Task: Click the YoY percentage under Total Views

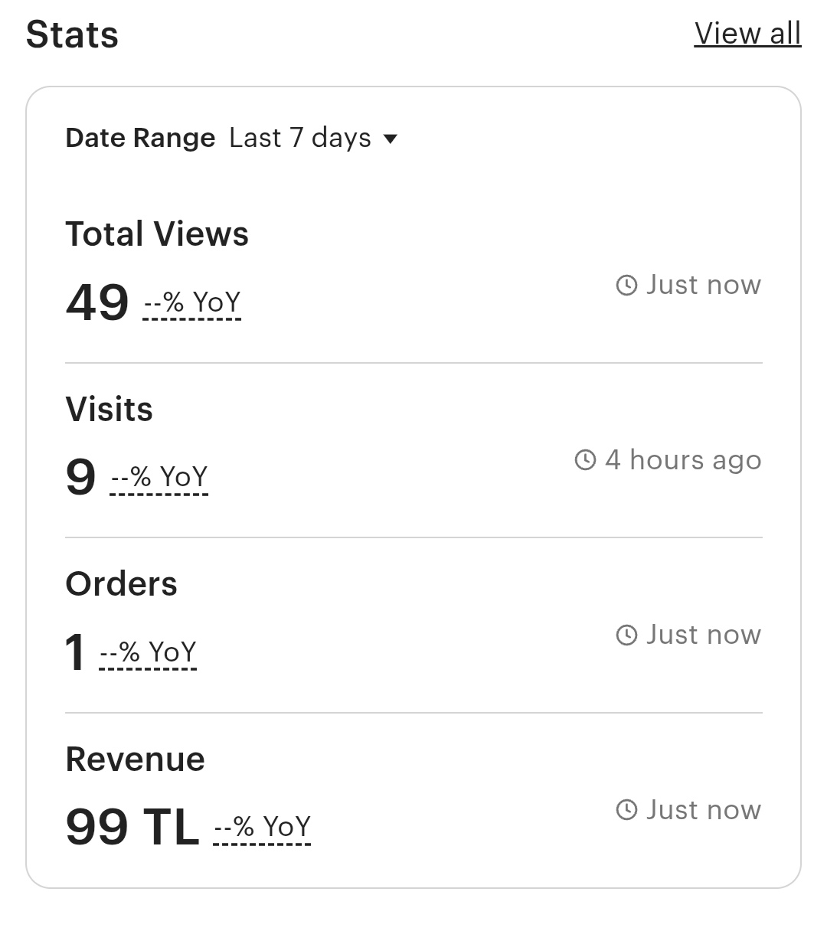Action: pos(192,303)
